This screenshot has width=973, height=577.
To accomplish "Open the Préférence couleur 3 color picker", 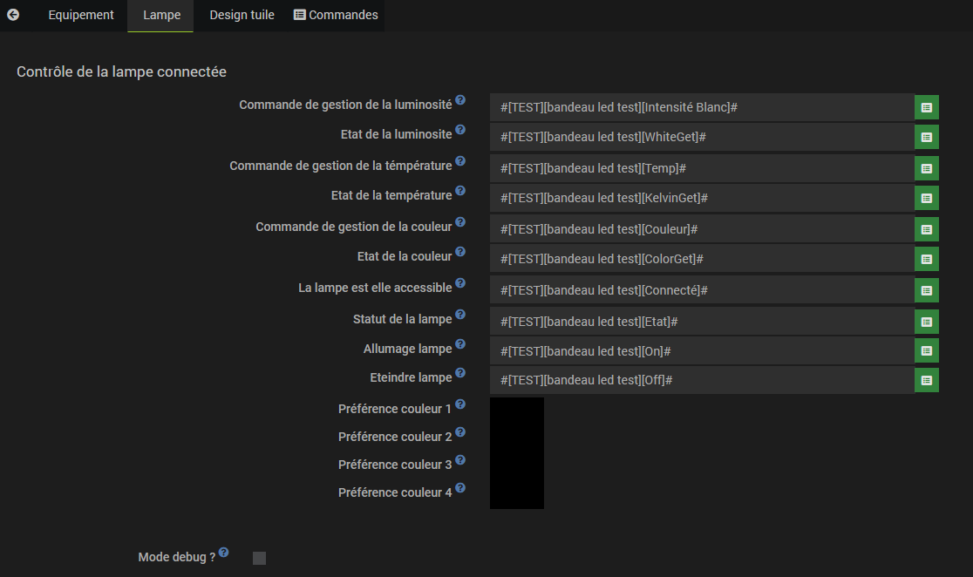I will pyautogui.click(x=517, y=467).
